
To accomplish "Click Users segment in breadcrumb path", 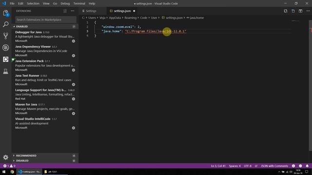I will [x=92, y=17].
